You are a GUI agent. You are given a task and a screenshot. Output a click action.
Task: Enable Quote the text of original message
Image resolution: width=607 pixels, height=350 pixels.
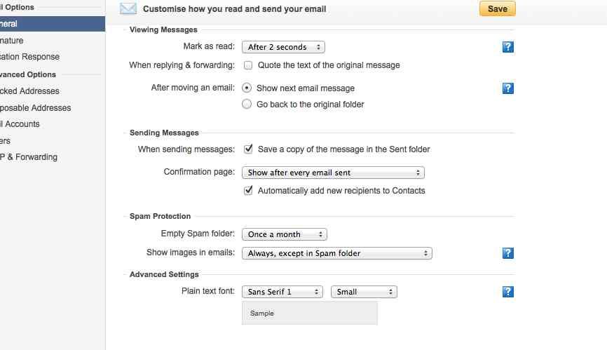click(248, 65)
